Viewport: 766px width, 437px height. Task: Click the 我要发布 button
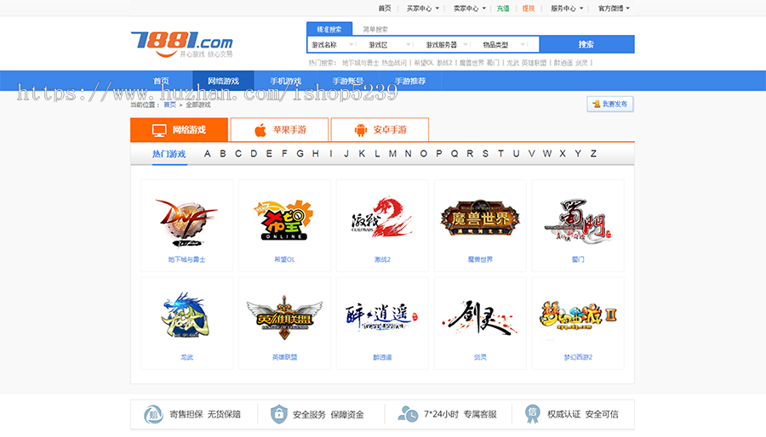610,104
